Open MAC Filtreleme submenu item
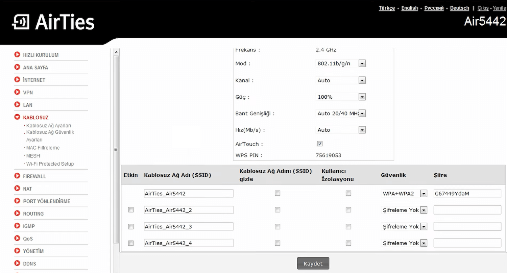 click(x=43, y=148)
